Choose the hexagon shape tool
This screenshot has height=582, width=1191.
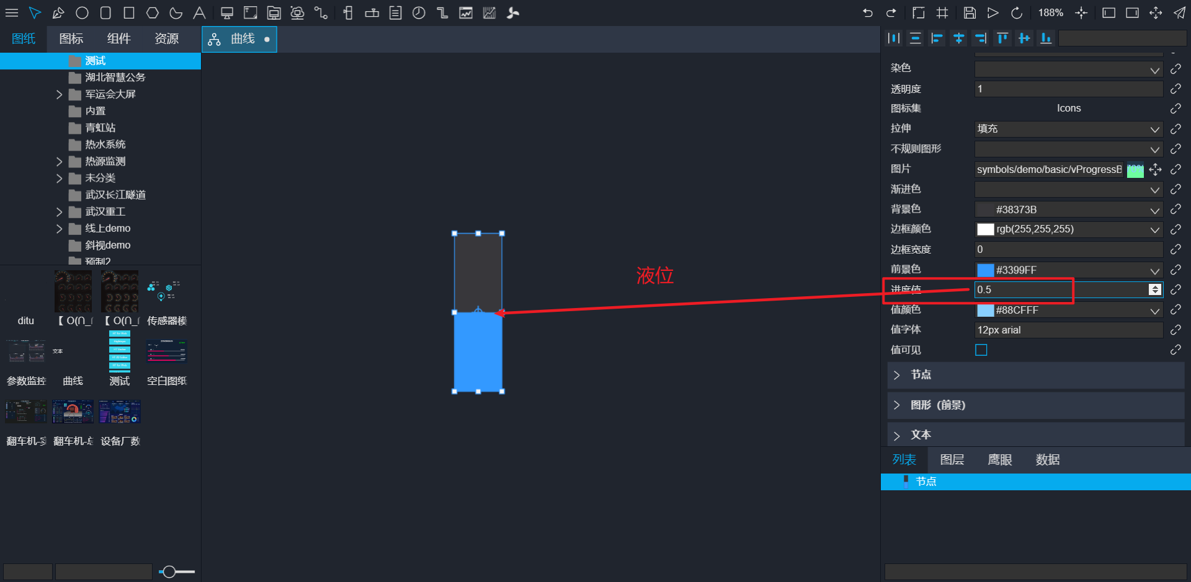153,13
